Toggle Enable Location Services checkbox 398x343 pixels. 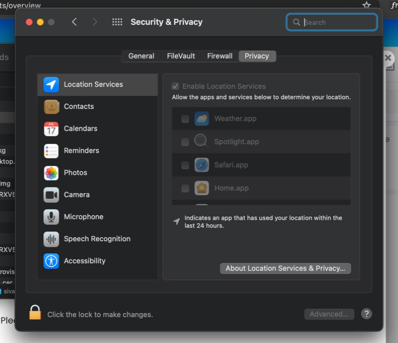[175, 86]
